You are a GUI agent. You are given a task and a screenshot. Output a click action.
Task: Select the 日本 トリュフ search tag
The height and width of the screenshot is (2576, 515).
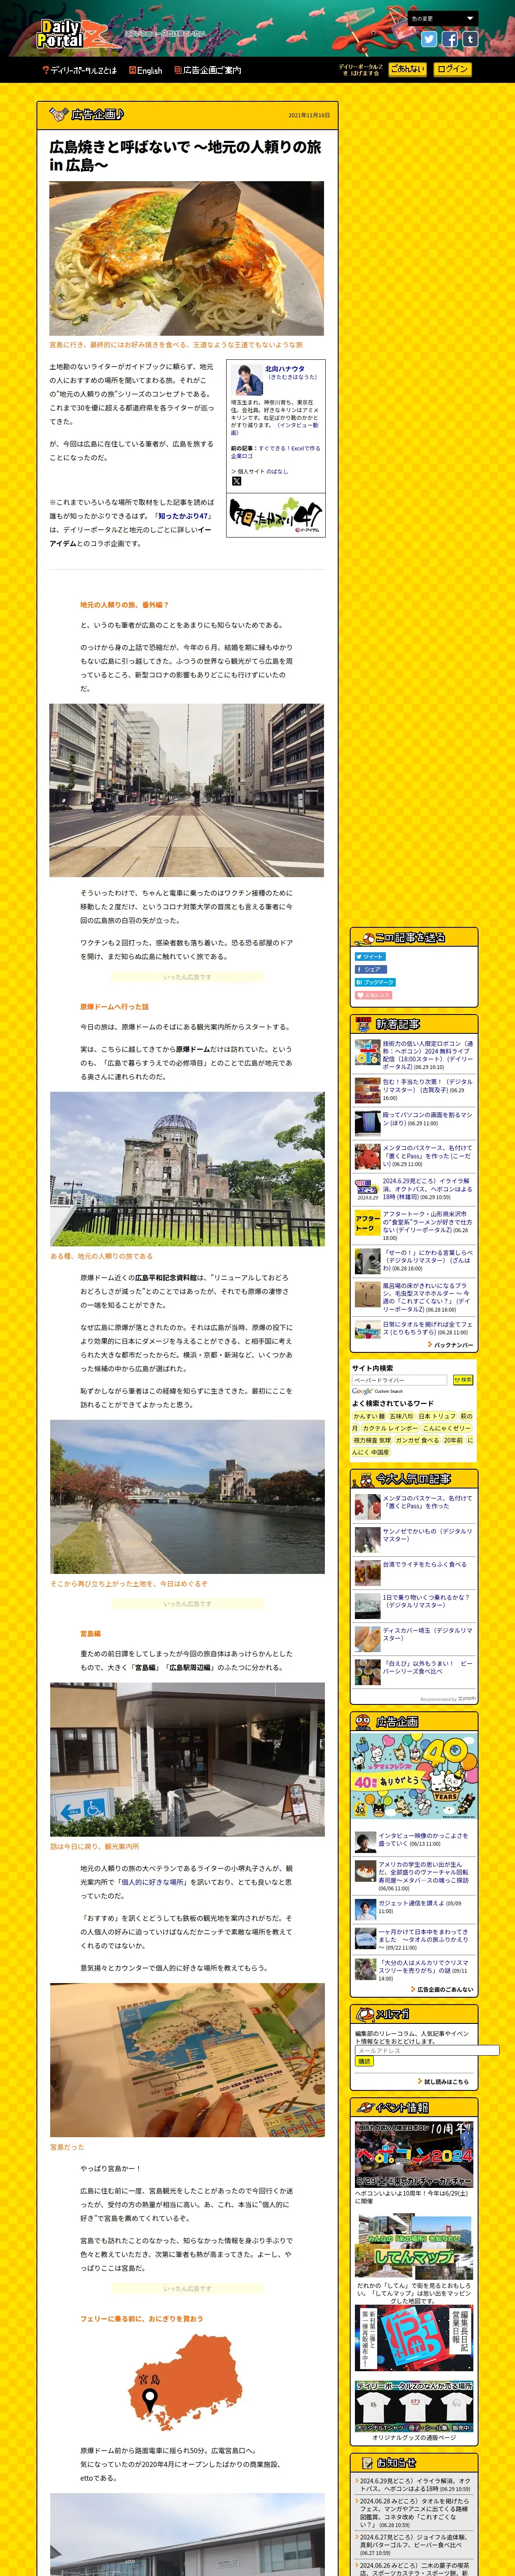pyautogui.click(x=437, y=1416)
